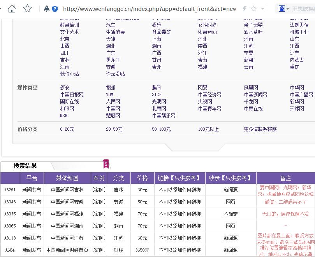This screenshot has width=315, height=257.
Task: Choose the 腾讯 media type
Action: [157, 87]
